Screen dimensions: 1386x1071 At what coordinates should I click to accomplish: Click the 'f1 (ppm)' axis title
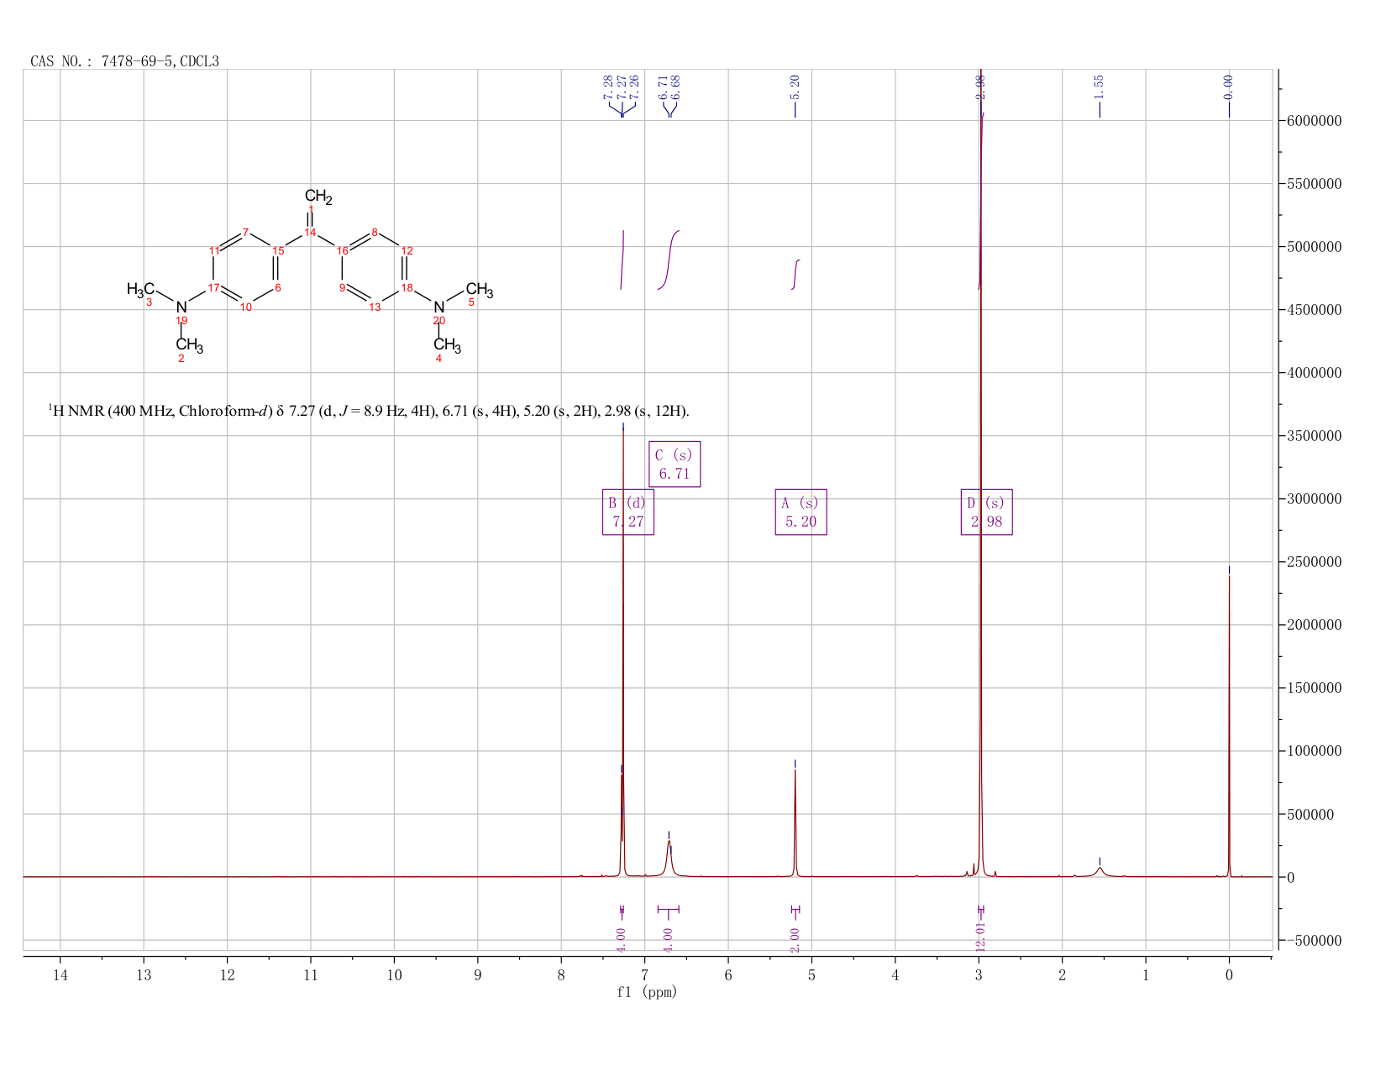(647, 992)
